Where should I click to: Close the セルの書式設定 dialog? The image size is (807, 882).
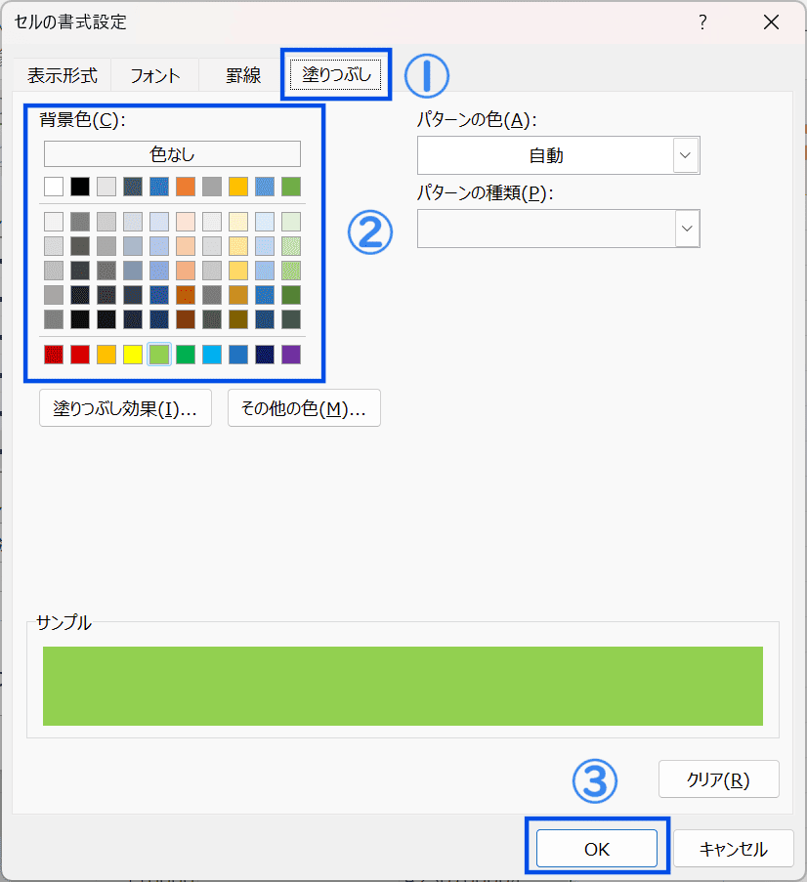click(x=771, y=22)
